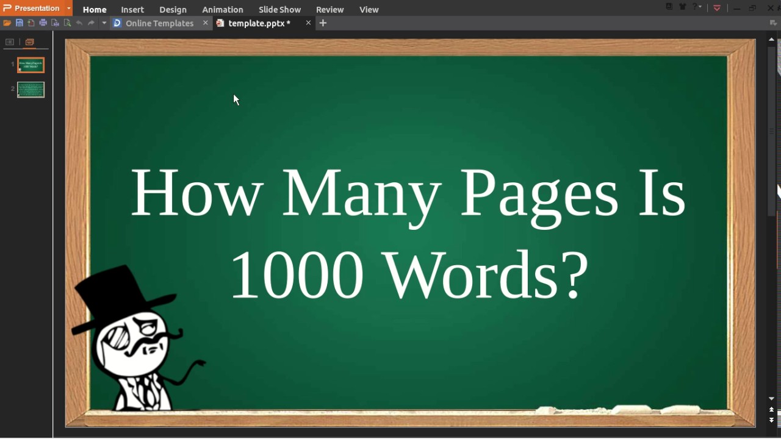This screenshot has width=781, height=439.
Task: Print the presentation using the Print icon
Action: (43, 23)
